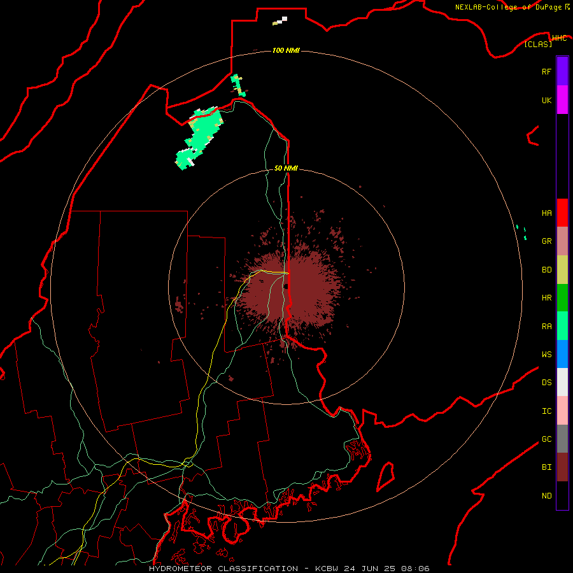This screenshot has height=573, width=573.
Task: Click the DS white legend swatch
Action: 562,382
